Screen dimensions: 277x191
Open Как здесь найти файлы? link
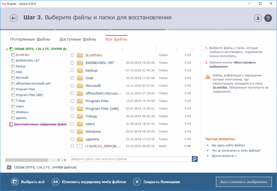229,145
